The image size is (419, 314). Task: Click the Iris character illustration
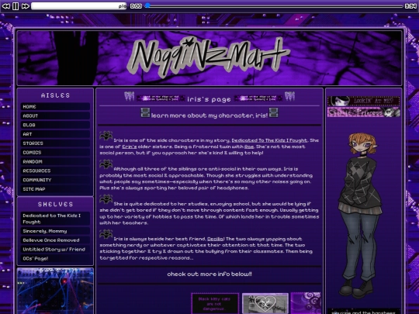[x=360, y=215]
